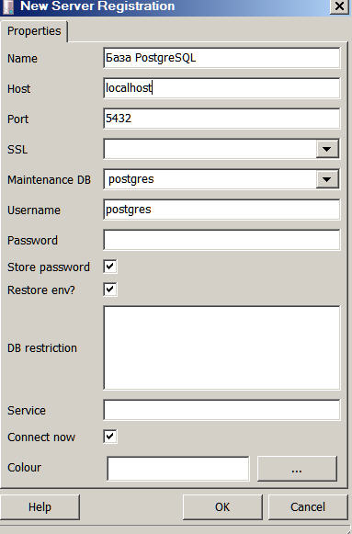Select the Username field
This screenshot has height=534, width=352.
coord(221,210)
